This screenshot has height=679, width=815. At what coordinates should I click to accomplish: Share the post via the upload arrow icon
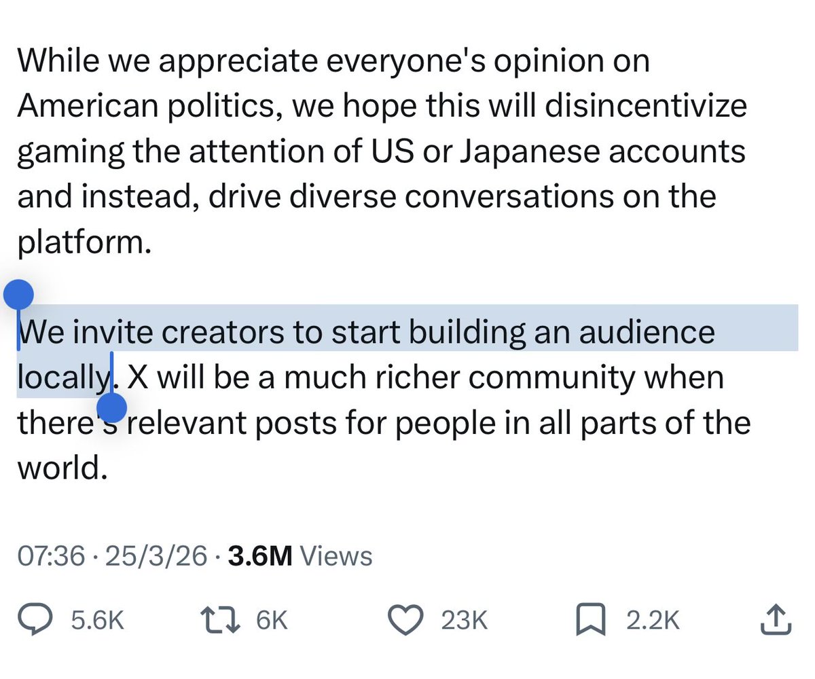click(x=775, y=619)
